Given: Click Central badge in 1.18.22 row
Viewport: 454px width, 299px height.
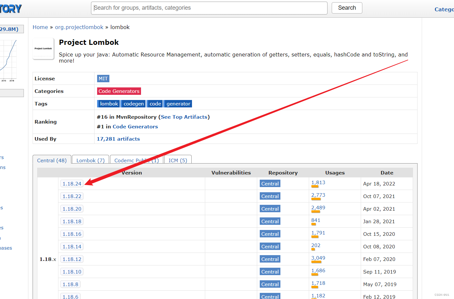Looking at the screenshot, I should (270, 196).
